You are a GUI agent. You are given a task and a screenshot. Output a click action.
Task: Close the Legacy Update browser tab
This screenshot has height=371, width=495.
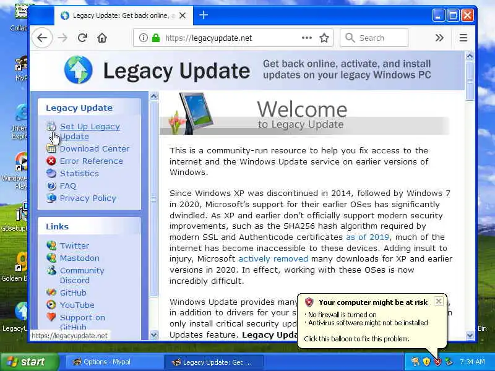[183, 15]
